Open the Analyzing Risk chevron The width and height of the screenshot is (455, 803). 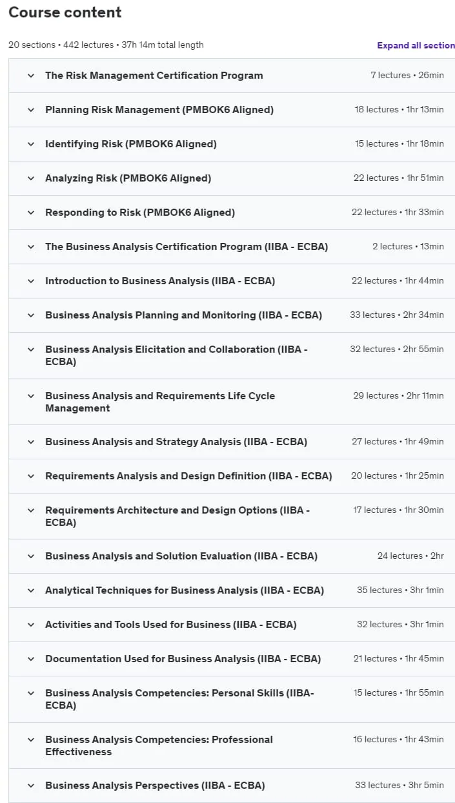point(30,178)
